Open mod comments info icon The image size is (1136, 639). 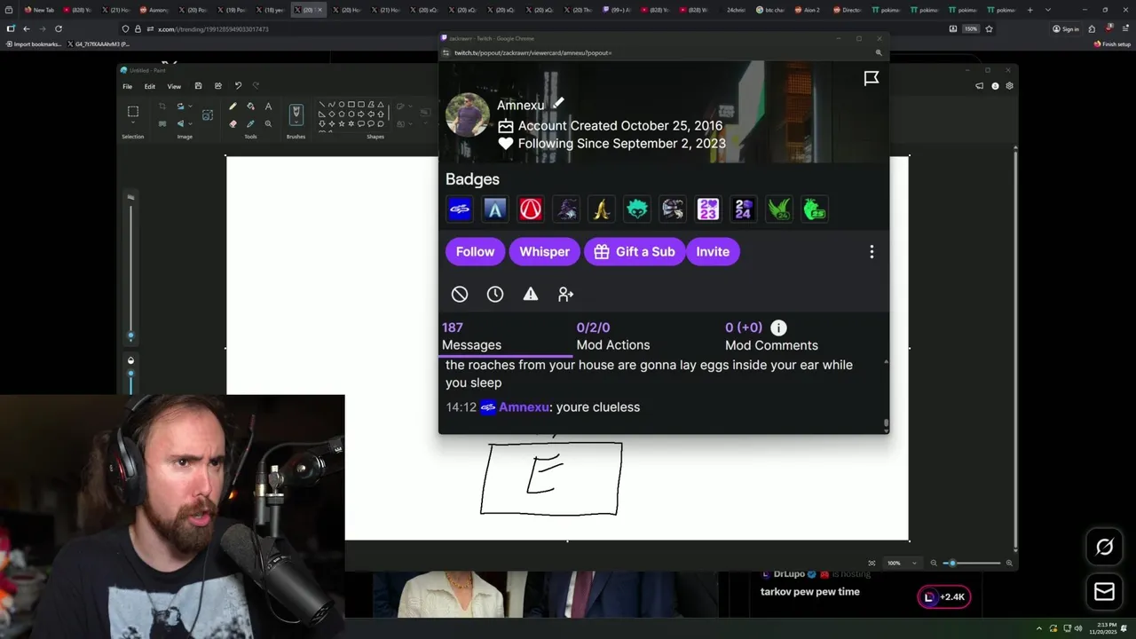point(778,327)
